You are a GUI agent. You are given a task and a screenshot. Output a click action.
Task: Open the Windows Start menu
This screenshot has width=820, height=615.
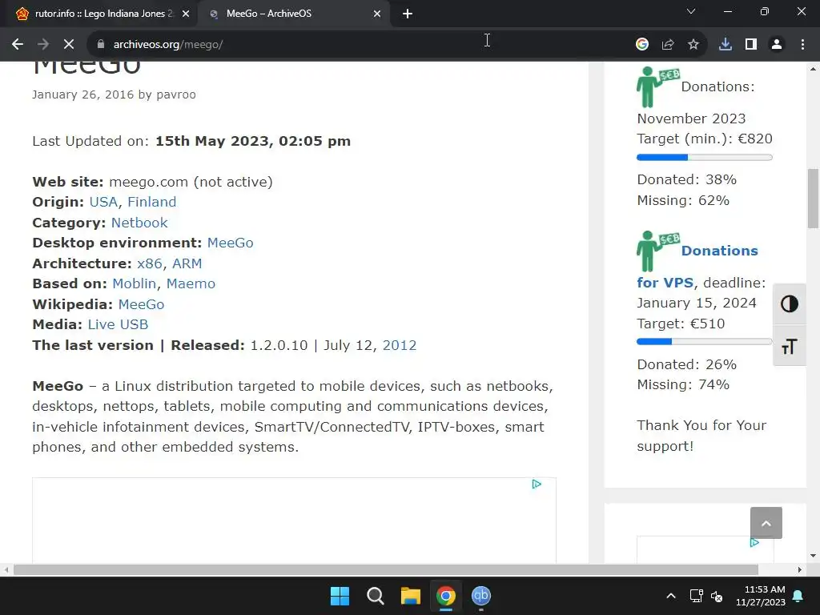coord(340,596)
